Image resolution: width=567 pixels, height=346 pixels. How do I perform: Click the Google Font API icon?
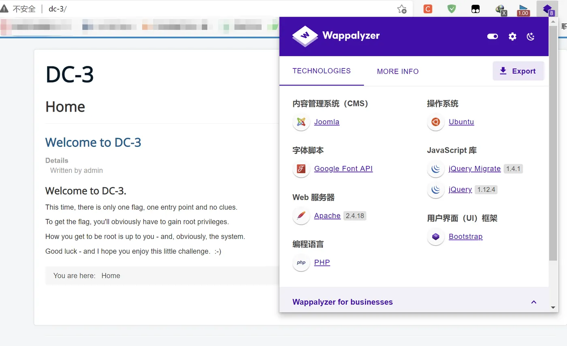301,169
